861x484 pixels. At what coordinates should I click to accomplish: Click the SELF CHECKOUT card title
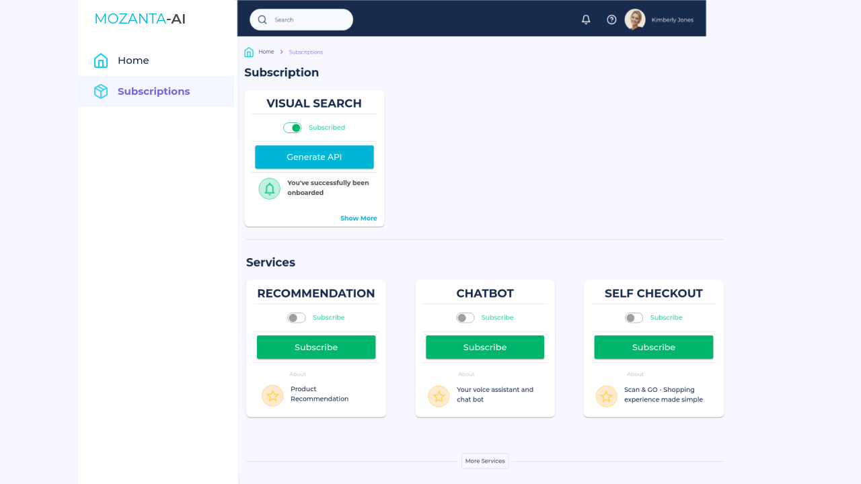point(654,294)
